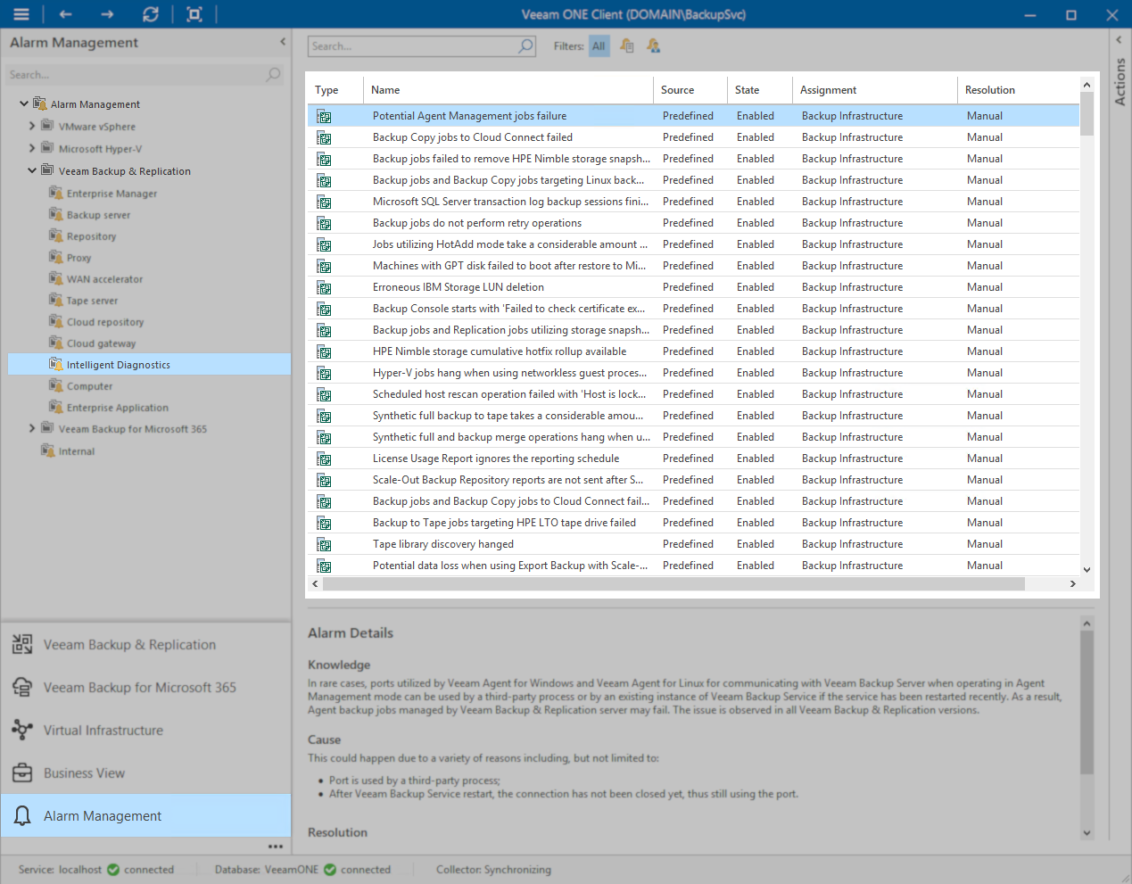This screenshot has width=1132, height=884.
Task: Collapse the Alarm Management left panel
Action: 283,42
